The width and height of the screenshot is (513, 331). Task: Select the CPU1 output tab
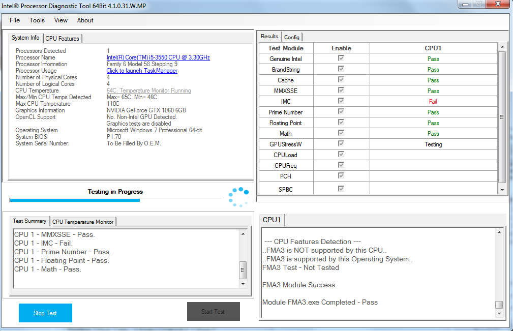[x=272, y=220]
